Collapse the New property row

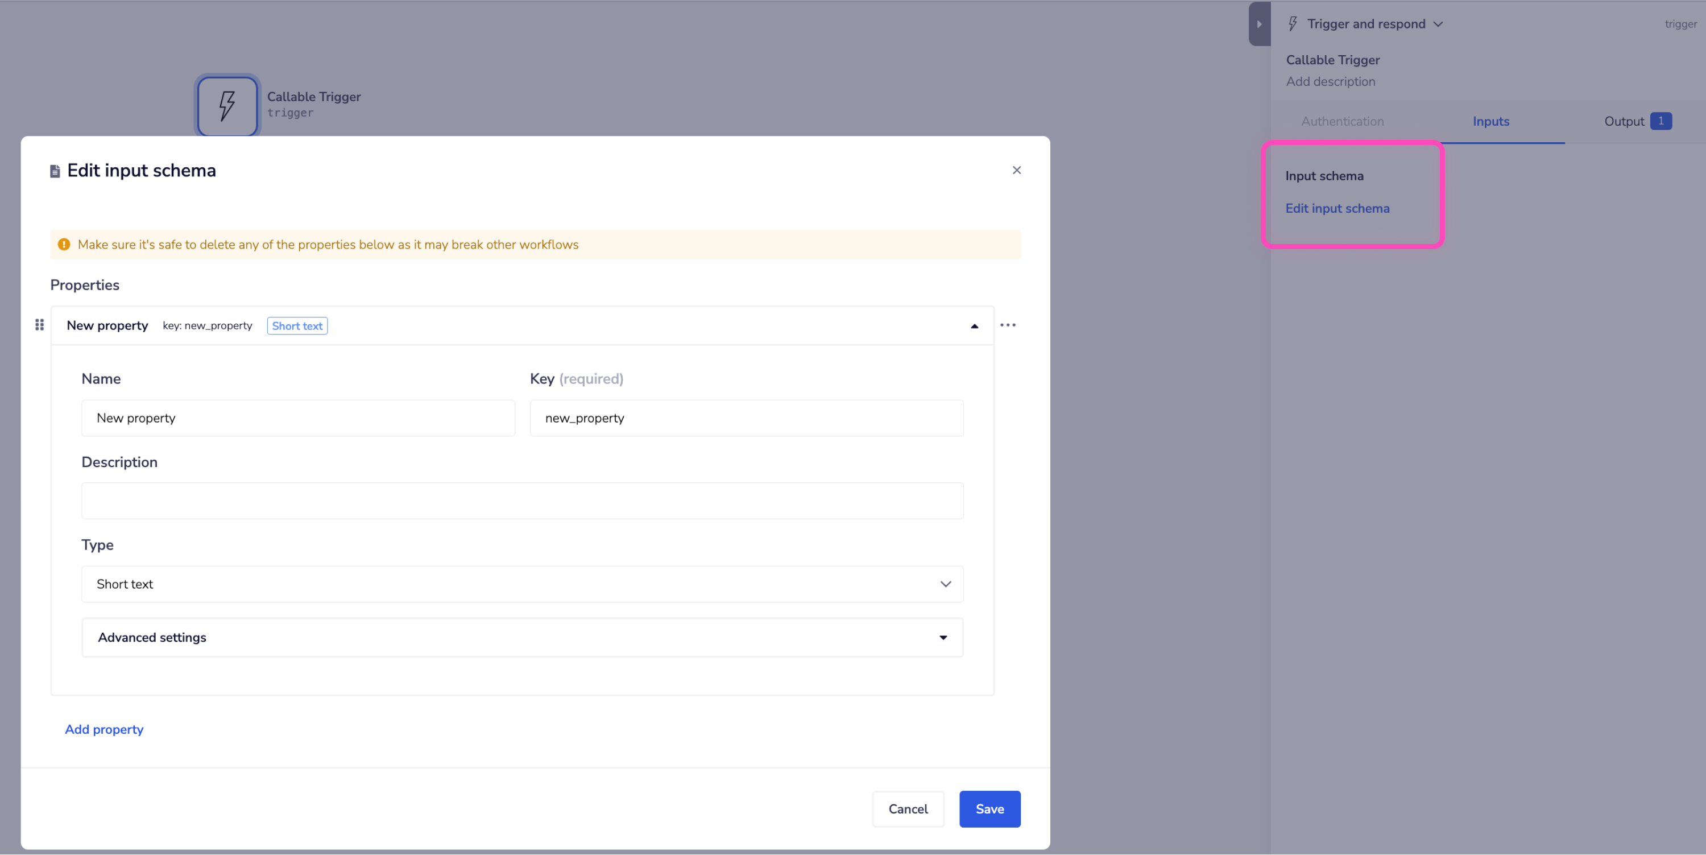(974, 325)
